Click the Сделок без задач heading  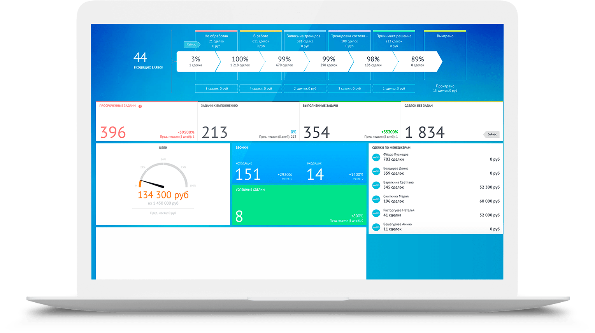point(418,106)
